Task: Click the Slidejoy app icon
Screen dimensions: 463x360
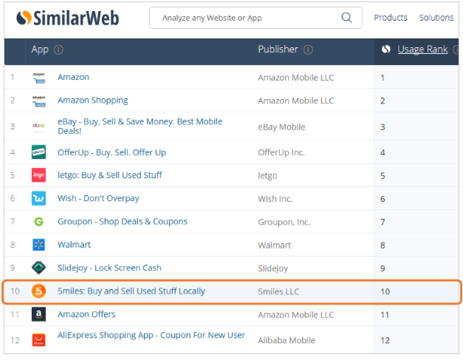Action: [38, 268]
